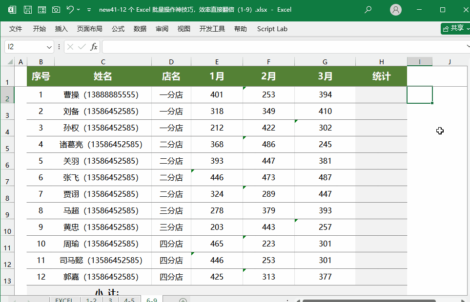
Task: Click the Excel app logo icon
Action: pyautogui.click(x=12, y=10)
